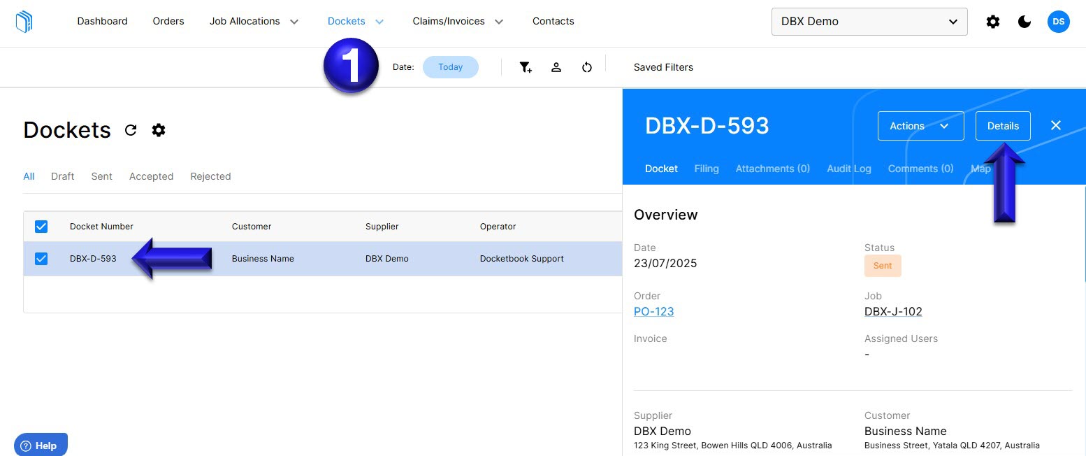
Task: Click the Supplier column header
Action: coord(382,227)
